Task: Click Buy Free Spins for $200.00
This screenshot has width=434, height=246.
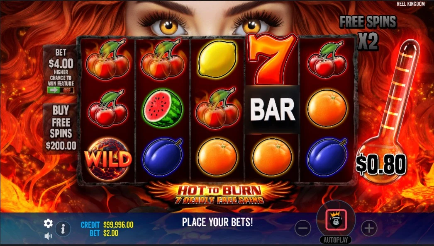Action: [x=61, y=128]
